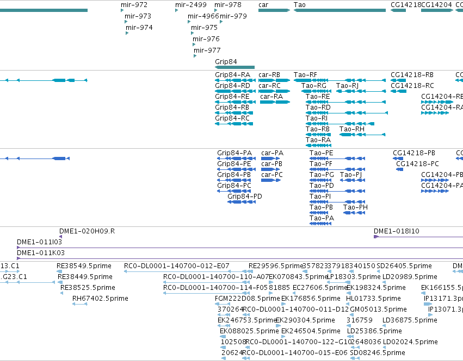Click EST RH67402.5prime
463x361 pixels.
80,304
